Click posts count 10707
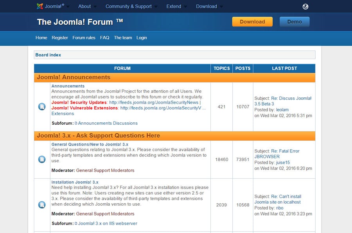 (242, 107)
